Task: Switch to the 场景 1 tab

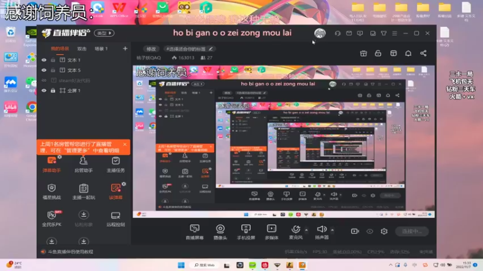Action: [x=101, y=49]
